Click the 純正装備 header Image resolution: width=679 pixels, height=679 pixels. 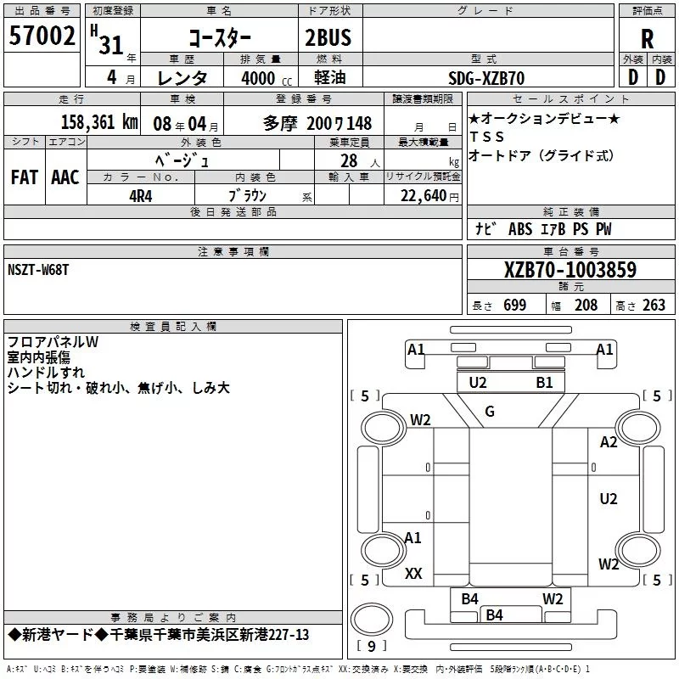570,211
